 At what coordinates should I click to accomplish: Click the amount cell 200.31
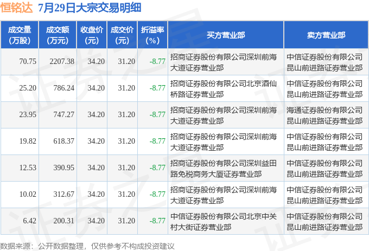tap(64, 221)
